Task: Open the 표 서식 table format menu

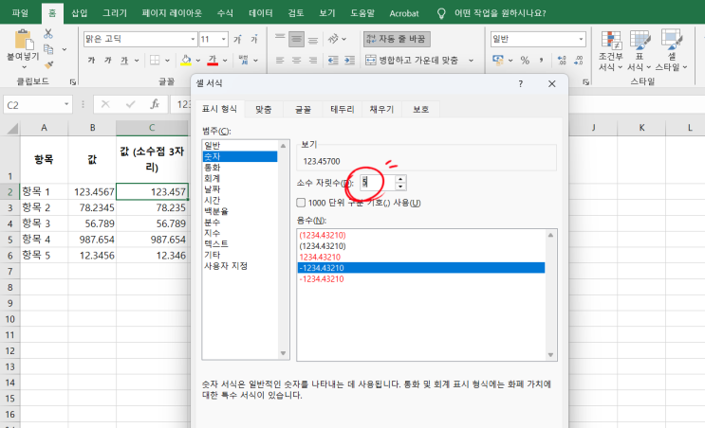Action: click(640, 51)
